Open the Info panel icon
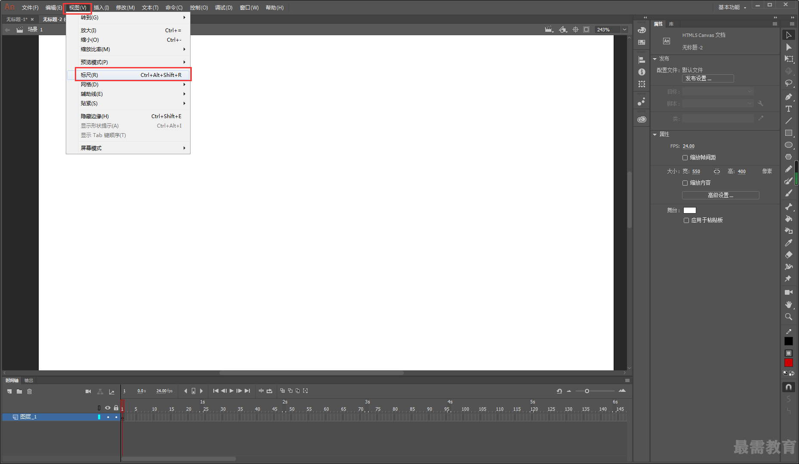Image resolution: width=799 pixels, height=464 pixels. [642, 72]
